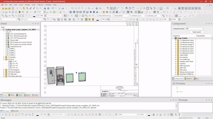Expand the 03-circuit diagram folder

tap(4, 70)
